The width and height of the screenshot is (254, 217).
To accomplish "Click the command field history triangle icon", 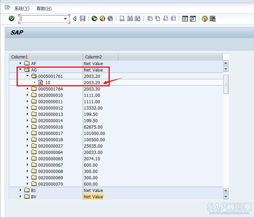I will 75,19.
